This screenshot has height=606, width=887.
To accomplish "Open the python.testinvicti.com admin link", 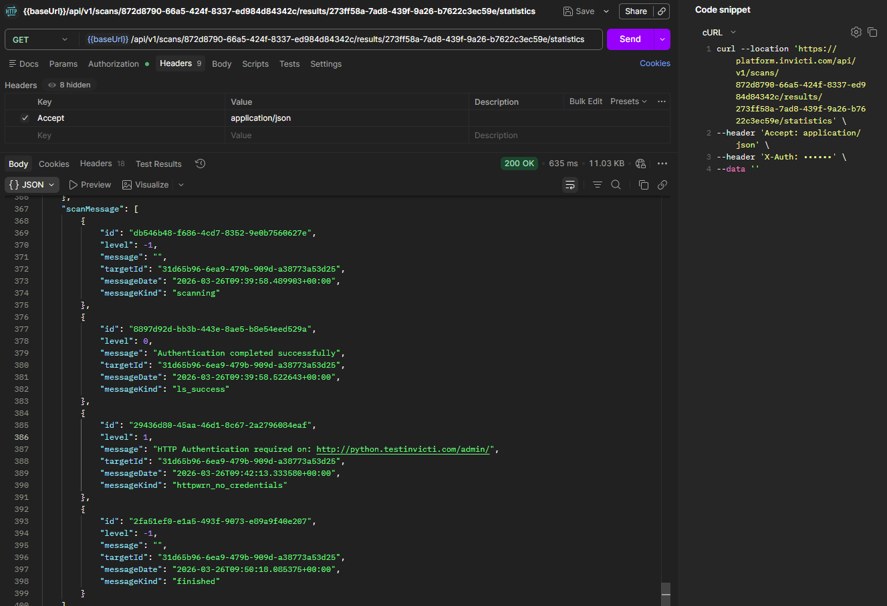I will 404,449.
